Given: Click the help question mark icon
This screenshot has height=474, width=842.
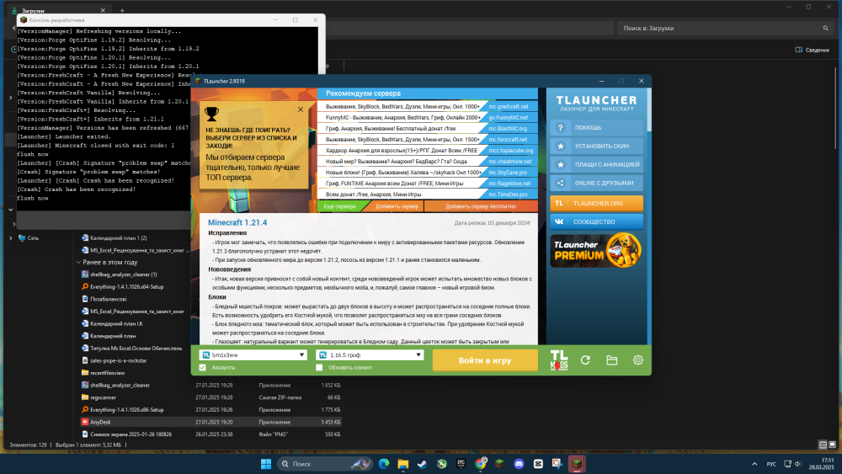Looking at the screenshot, I should click(560, 128).
